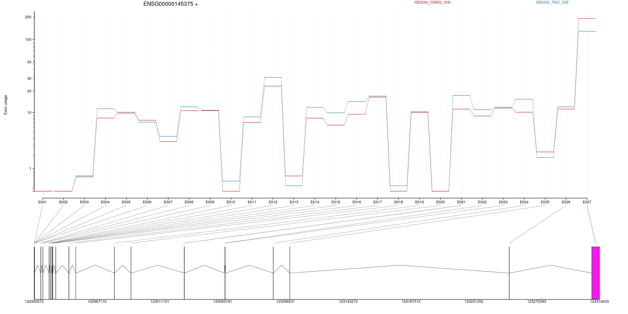Click exon label E004
This screenshot has height=314, width=628.
click(x=105, y=202)
